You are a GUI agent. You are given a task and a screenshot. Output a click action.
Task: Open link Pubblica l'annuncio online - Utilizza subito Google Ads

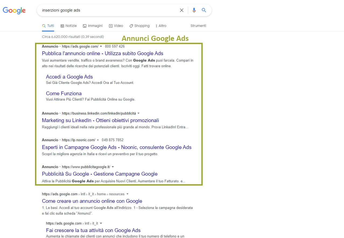coord(103,53)
